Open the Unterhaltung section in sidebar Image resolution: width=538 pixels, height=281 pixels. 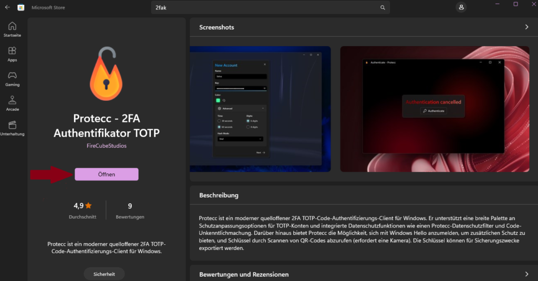[13, 128]
